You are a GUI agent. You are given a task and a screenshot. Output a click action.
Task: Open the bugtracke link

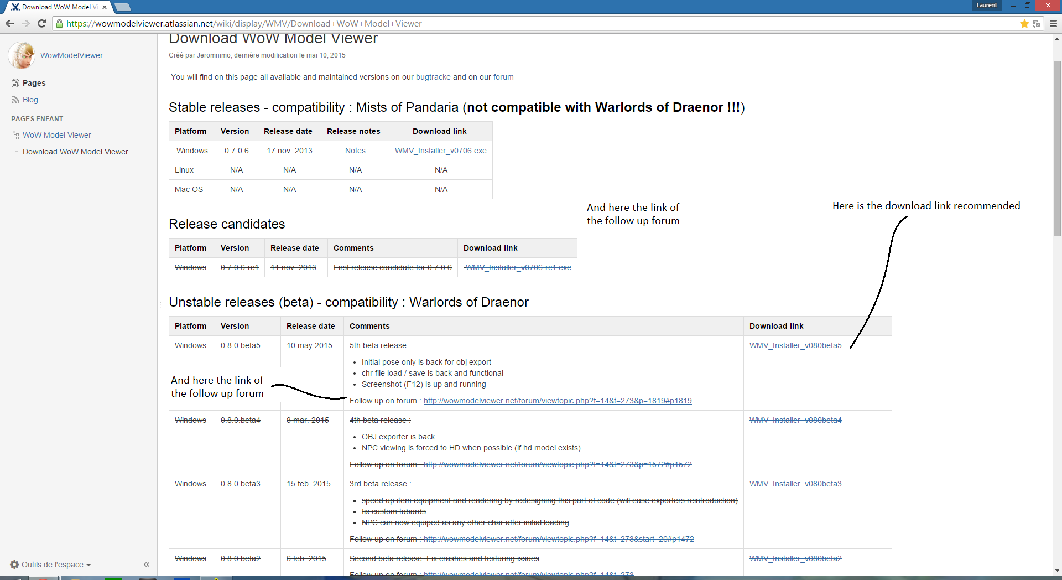pos(433,77)
